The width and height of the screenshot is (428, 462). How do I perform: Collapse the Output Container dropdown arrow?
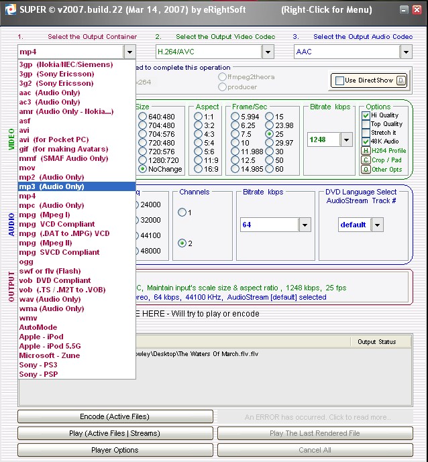click(x=129, y=52)
